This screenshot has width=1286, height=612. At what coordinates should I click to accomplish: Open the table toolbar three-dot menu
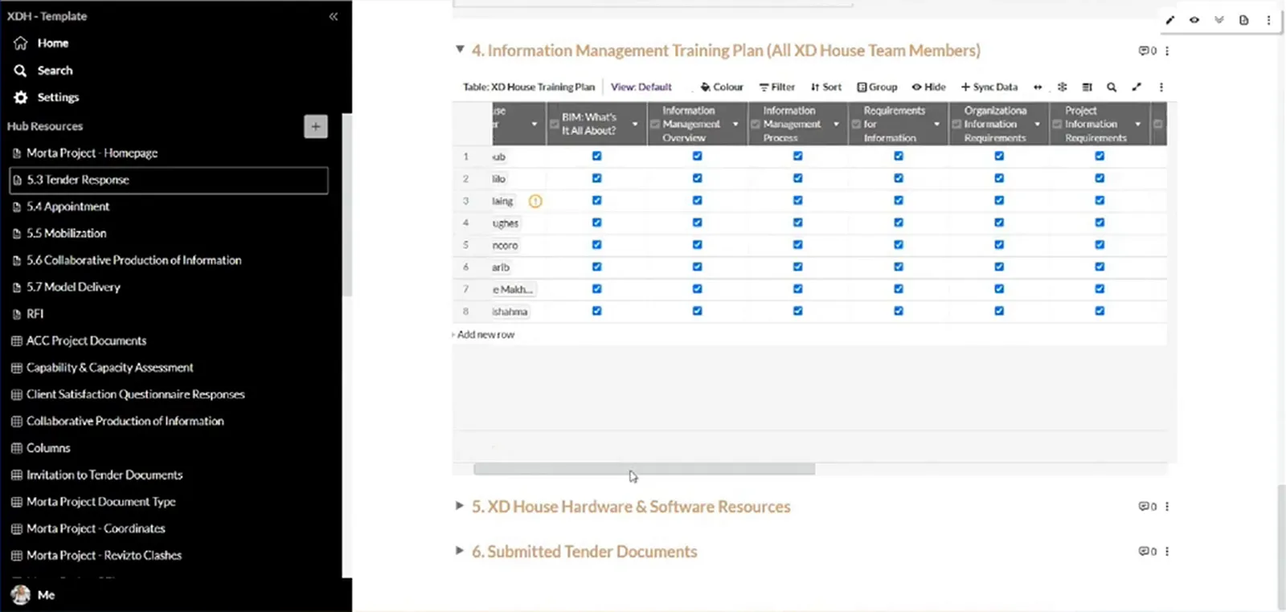tap(1161, 87)
